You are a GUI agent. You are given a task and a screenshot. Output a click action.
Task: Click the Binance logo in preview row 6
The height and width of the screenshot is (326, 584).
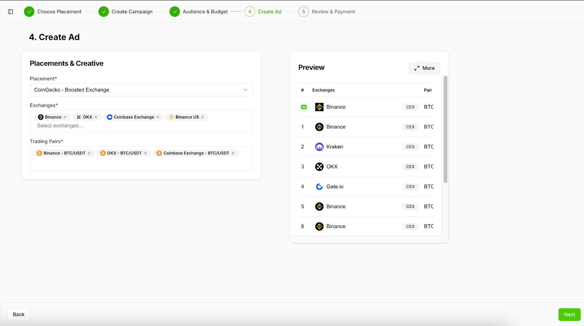tap(319, 226)
